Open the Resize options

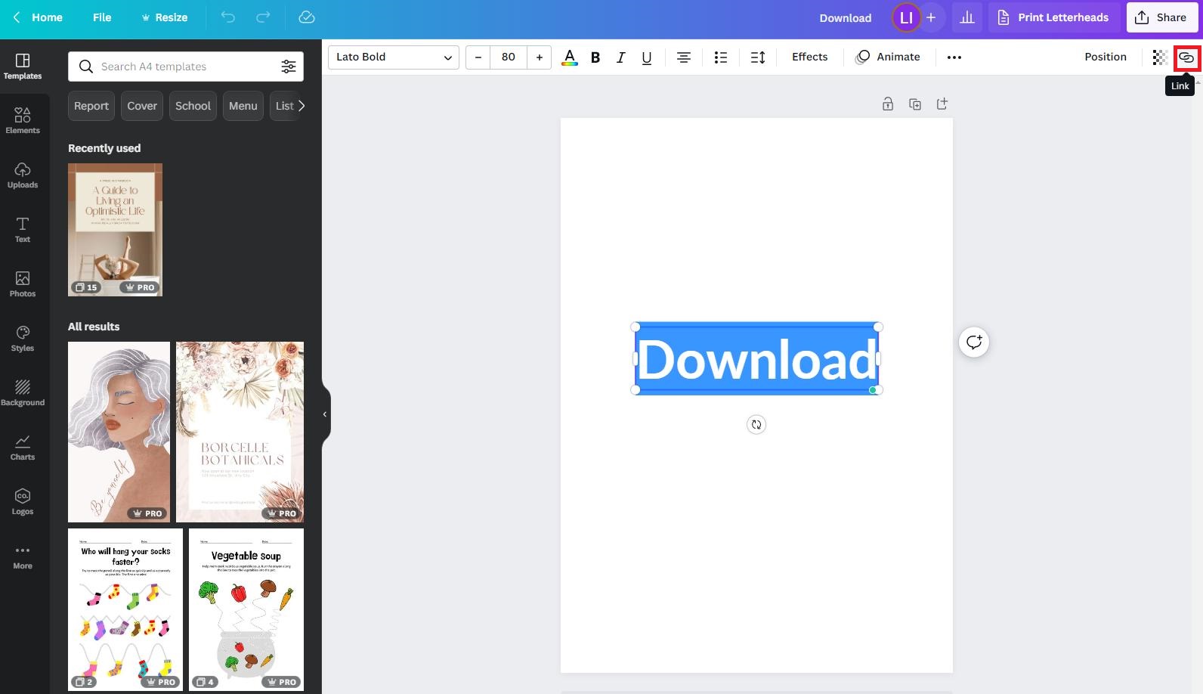(164, 17)
